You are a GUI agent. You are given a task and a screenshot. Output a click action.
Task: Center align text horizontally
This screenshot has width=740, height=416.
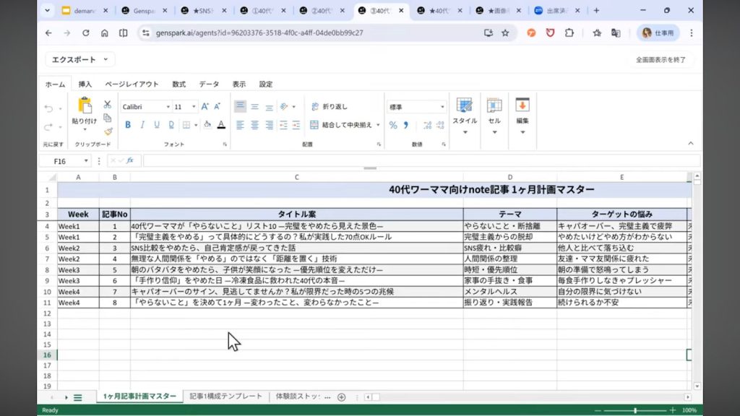(x=254, y=125)
